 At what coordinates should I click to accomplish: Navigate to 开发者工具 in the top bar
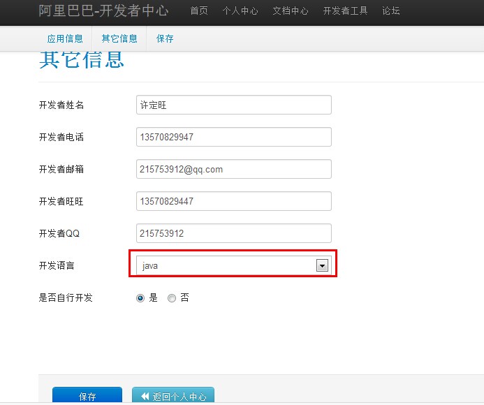click(345, 11)
